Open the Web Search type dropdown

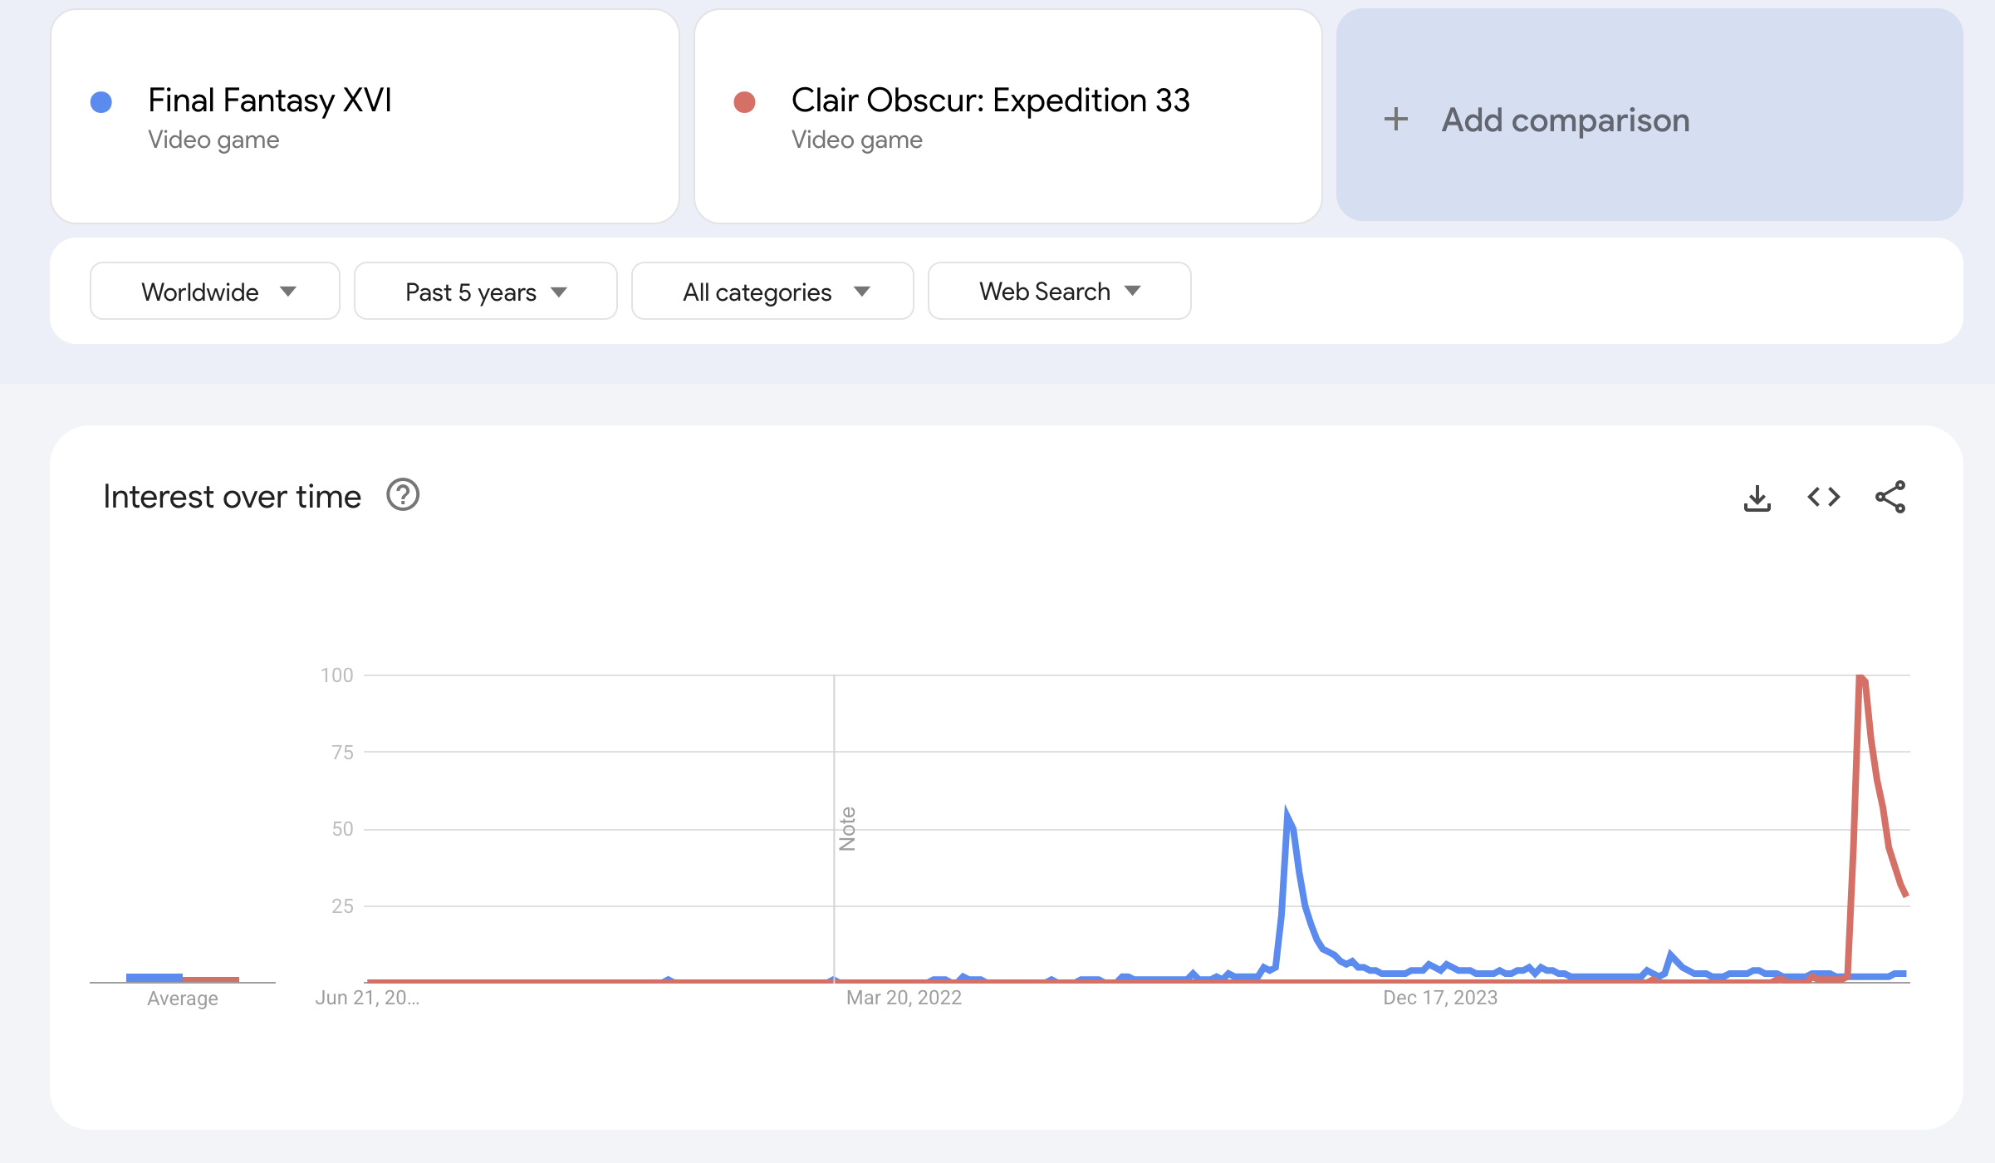point(1059,291)
